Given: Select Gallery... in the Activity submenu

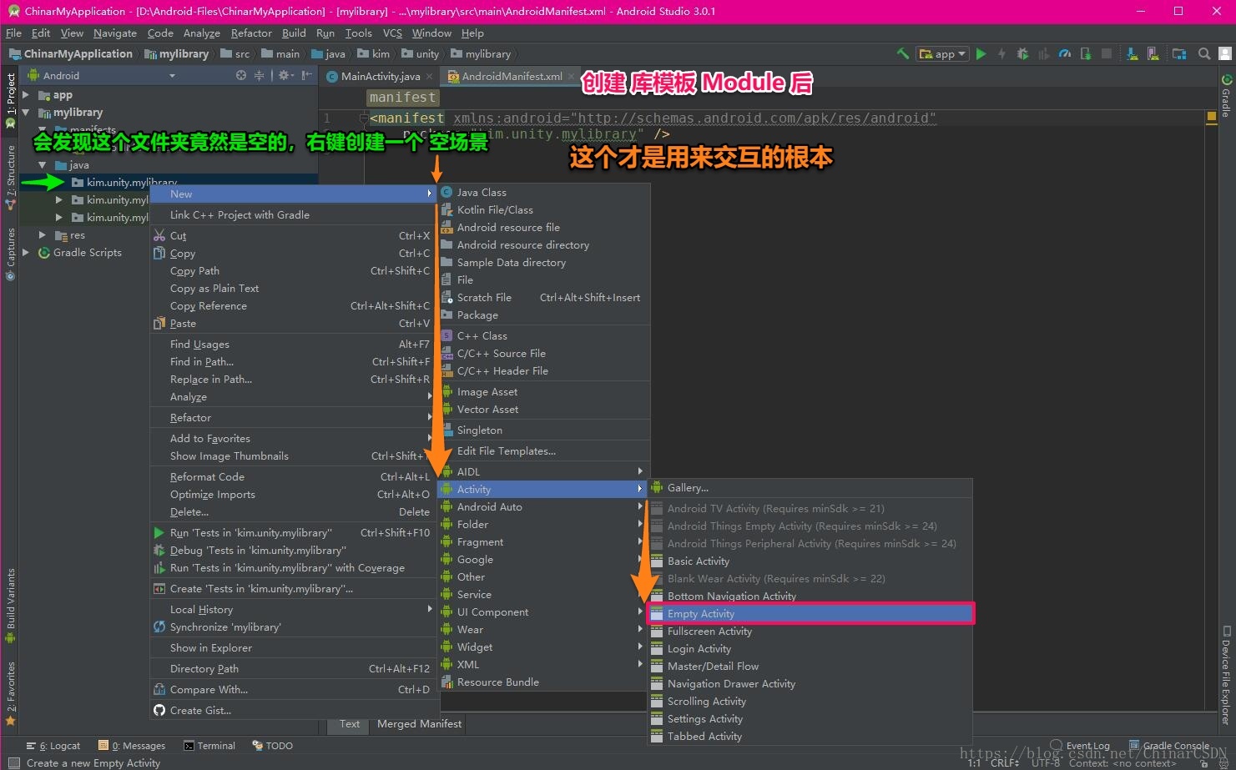Looking at the screenshot, I should coord(810,488).
